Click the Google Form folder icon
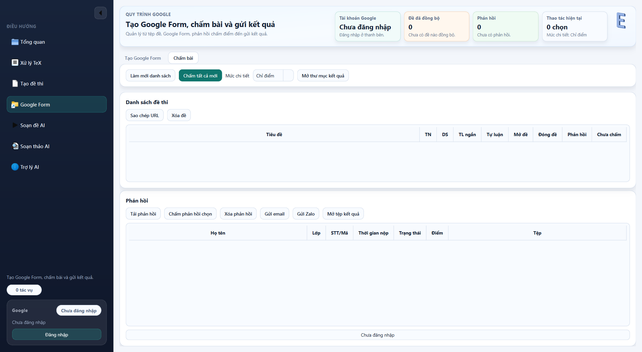This screenshot has width=642, height=352. point(15,105)
